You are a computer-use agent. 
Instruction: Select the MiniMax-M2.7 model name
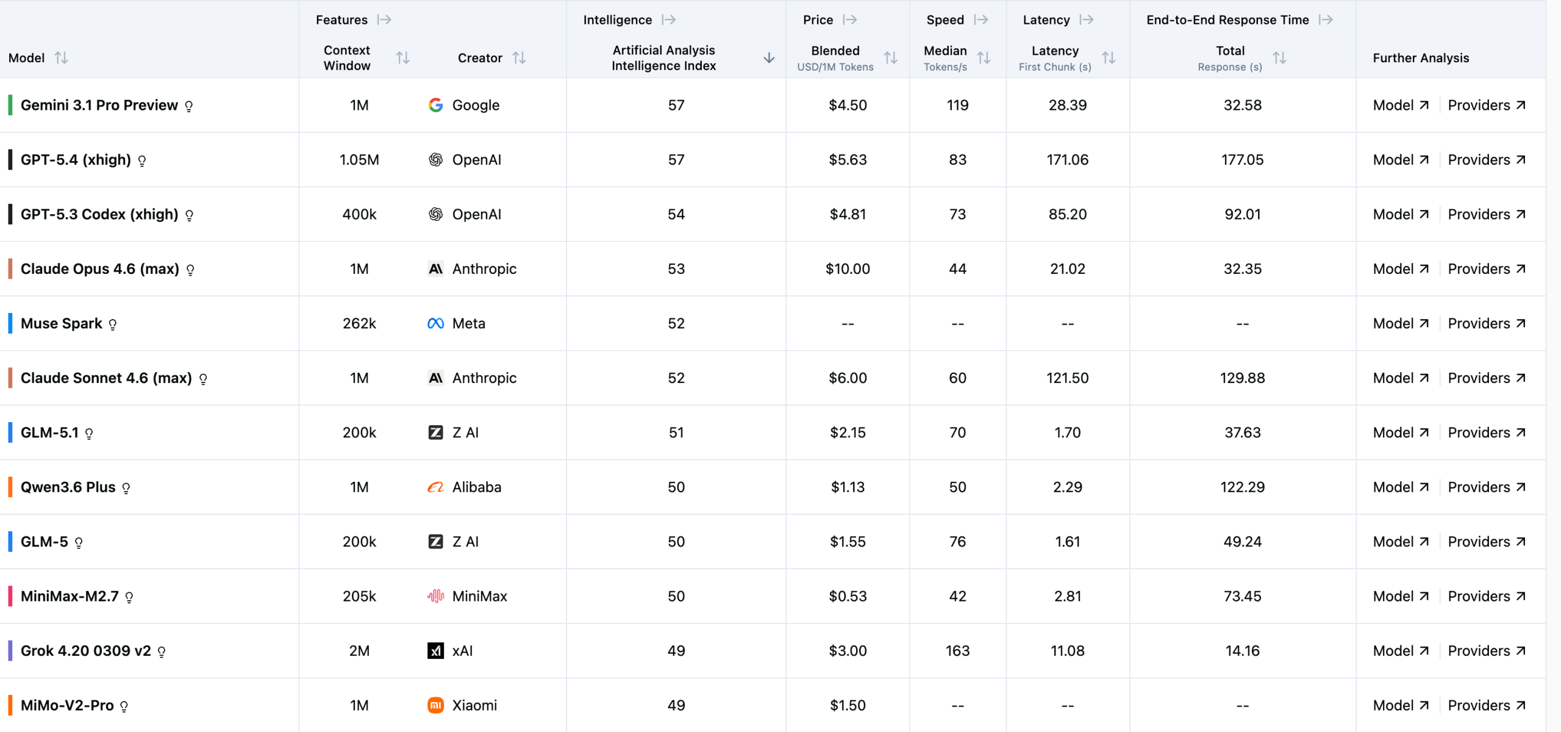click(x=70, y=596)
